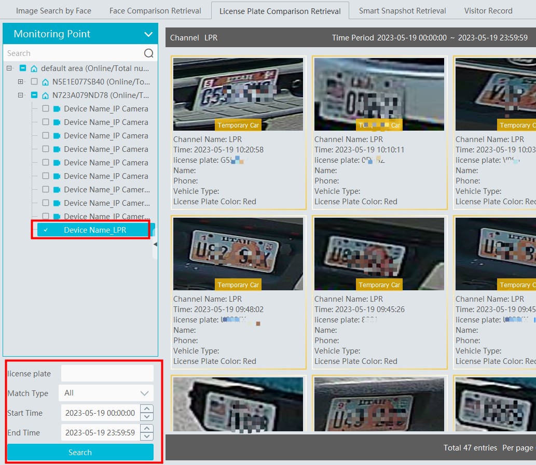Image resolution: width=536 pixels, height=465 pixels.
Task: Uncheck the Device Name_LPR checkbox
Action: 47,230
